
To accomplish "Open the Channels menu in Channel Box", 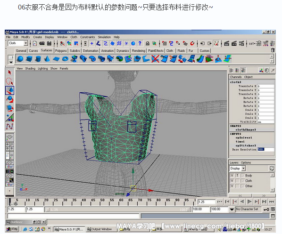I will coord(235,77).
